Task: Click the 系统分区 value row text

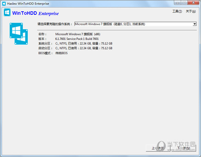Action: [x=84, y=44]
